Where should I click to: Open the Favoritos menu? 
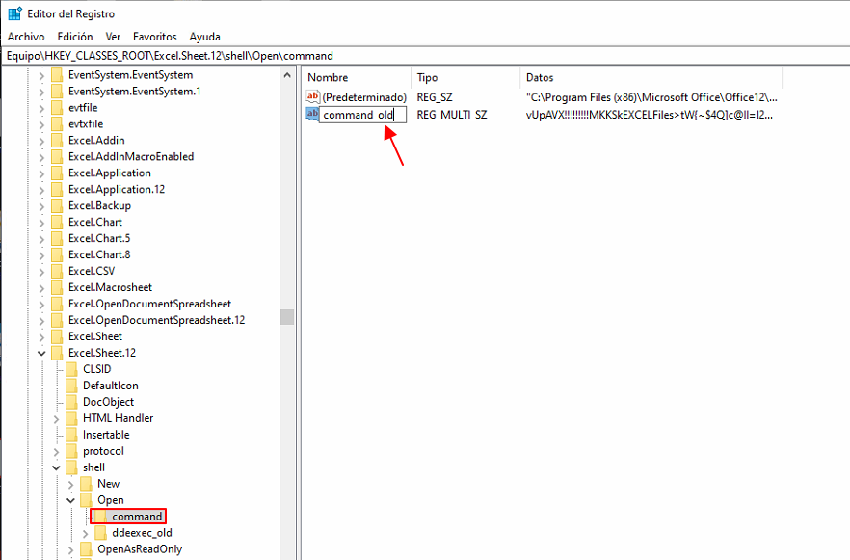[154, 37]
